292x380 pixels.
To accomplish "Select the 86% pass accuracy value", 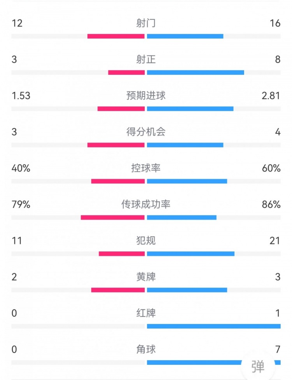I will coord(271,204).
